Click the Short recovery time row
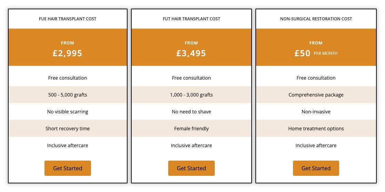Screen dimensions: 385x192 click(68, 129)
